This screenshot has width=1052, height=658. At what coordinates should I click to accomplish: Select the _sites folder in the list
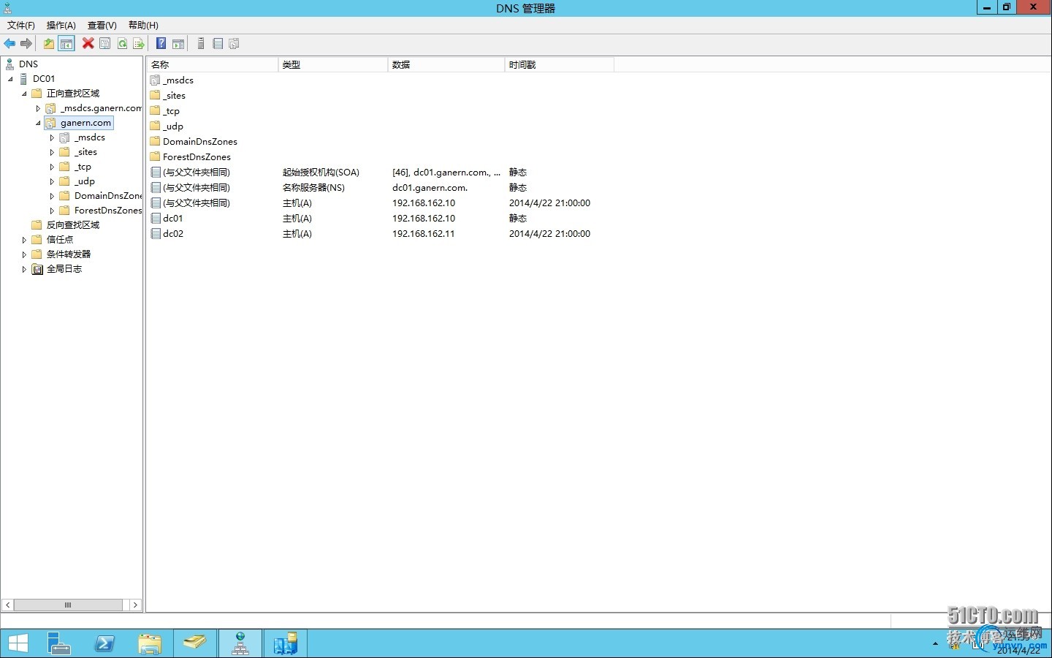click(175, 96)
